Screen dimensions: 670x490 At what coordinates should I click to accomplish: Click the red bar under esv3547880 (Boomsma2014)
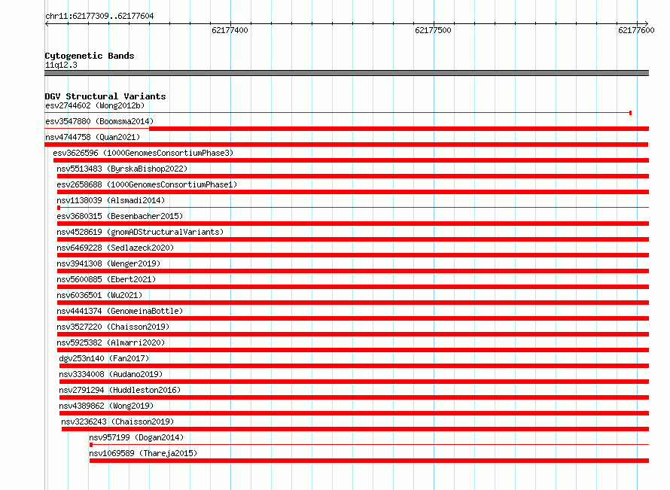click(399, 129)
